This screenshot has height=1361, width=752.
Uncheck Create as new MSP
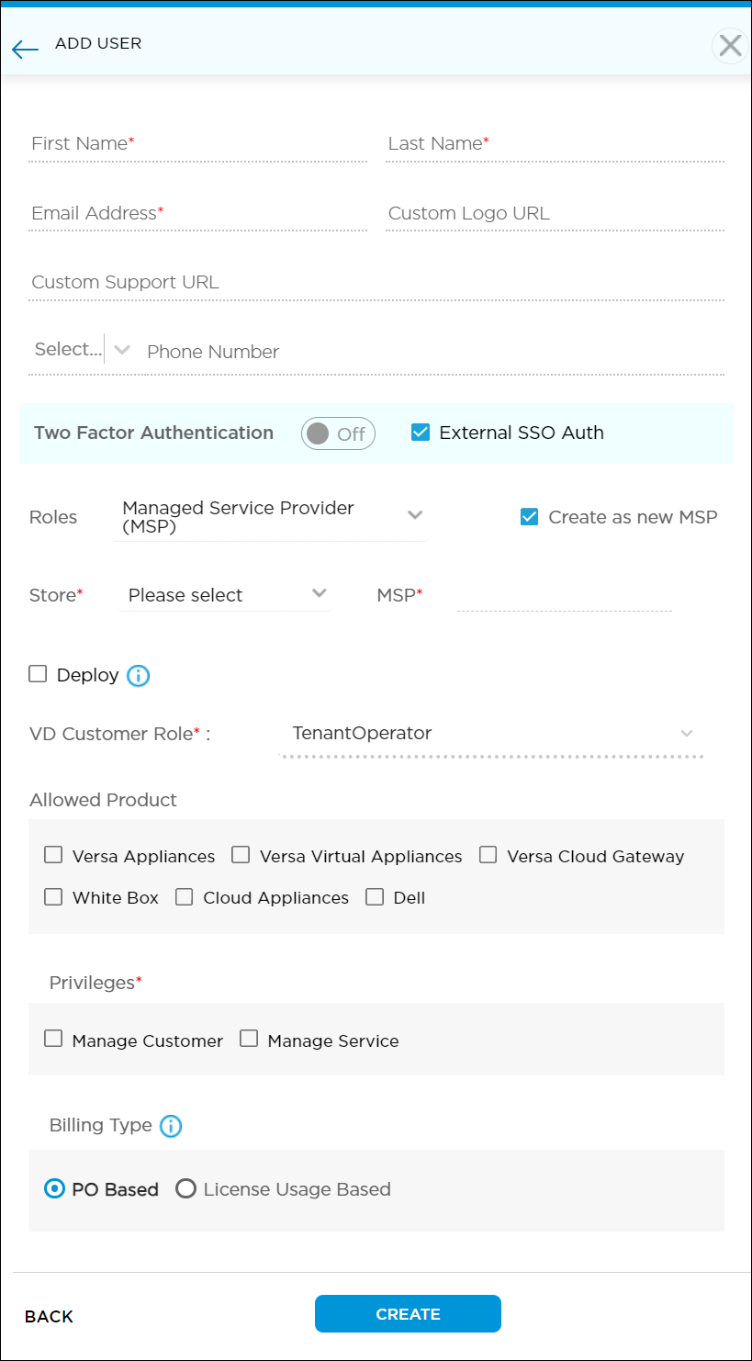pos(529,516)
